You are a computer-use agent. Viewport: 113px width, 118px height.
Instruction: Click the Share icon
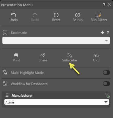click(43, 55)
